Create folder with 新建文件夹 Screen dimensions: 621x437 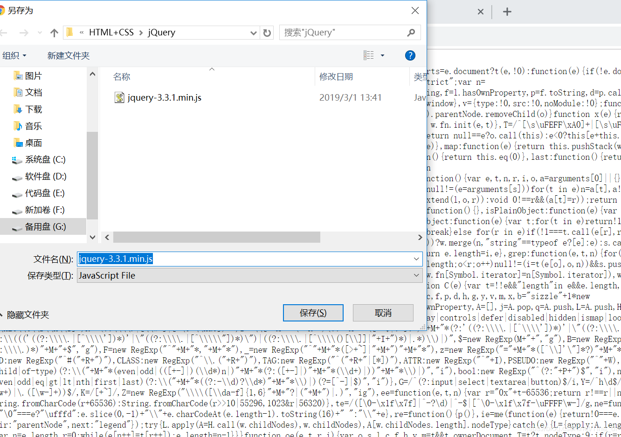pyautogui.click(x=68, y=55)
